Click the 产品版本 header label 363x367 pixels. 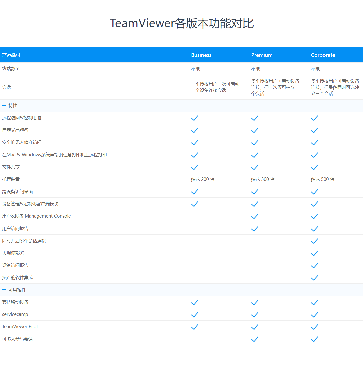[12, 55]
